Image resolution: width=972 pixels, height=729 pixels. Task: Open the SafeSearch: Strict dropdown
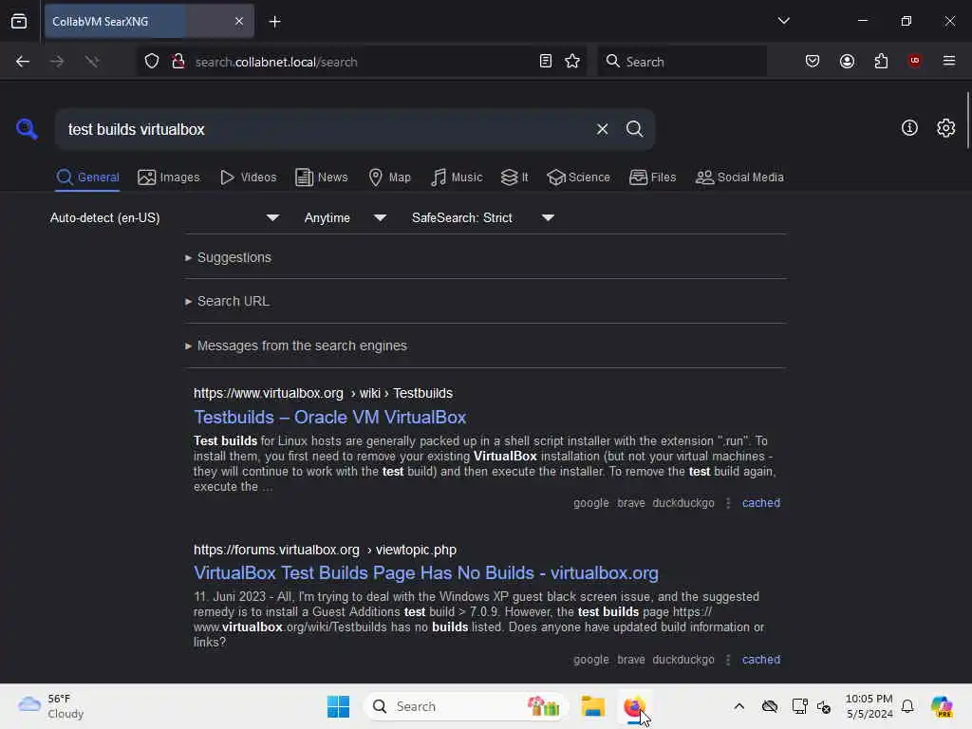[483, 218]
